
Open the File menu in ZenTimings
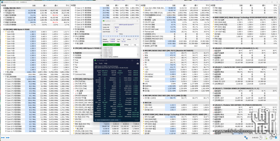pos(96,63)
